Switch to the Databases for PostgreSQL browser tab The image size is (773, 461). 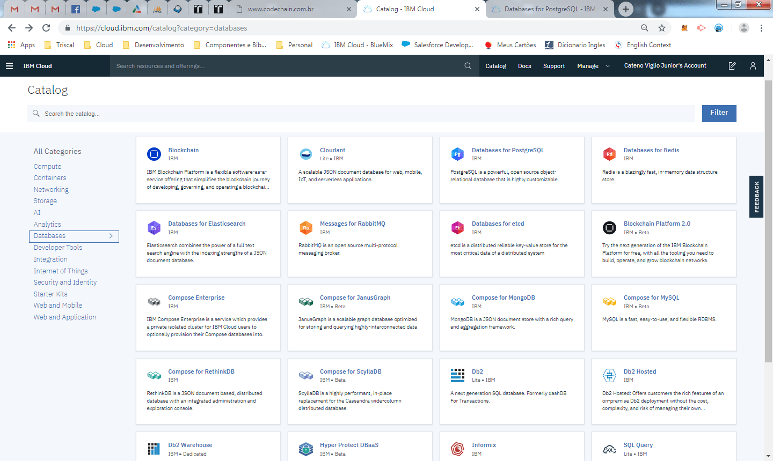click(x=550, y=9)
